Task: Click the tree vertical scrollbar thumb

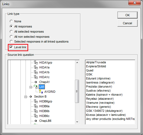Action: (x=77, y=91)
